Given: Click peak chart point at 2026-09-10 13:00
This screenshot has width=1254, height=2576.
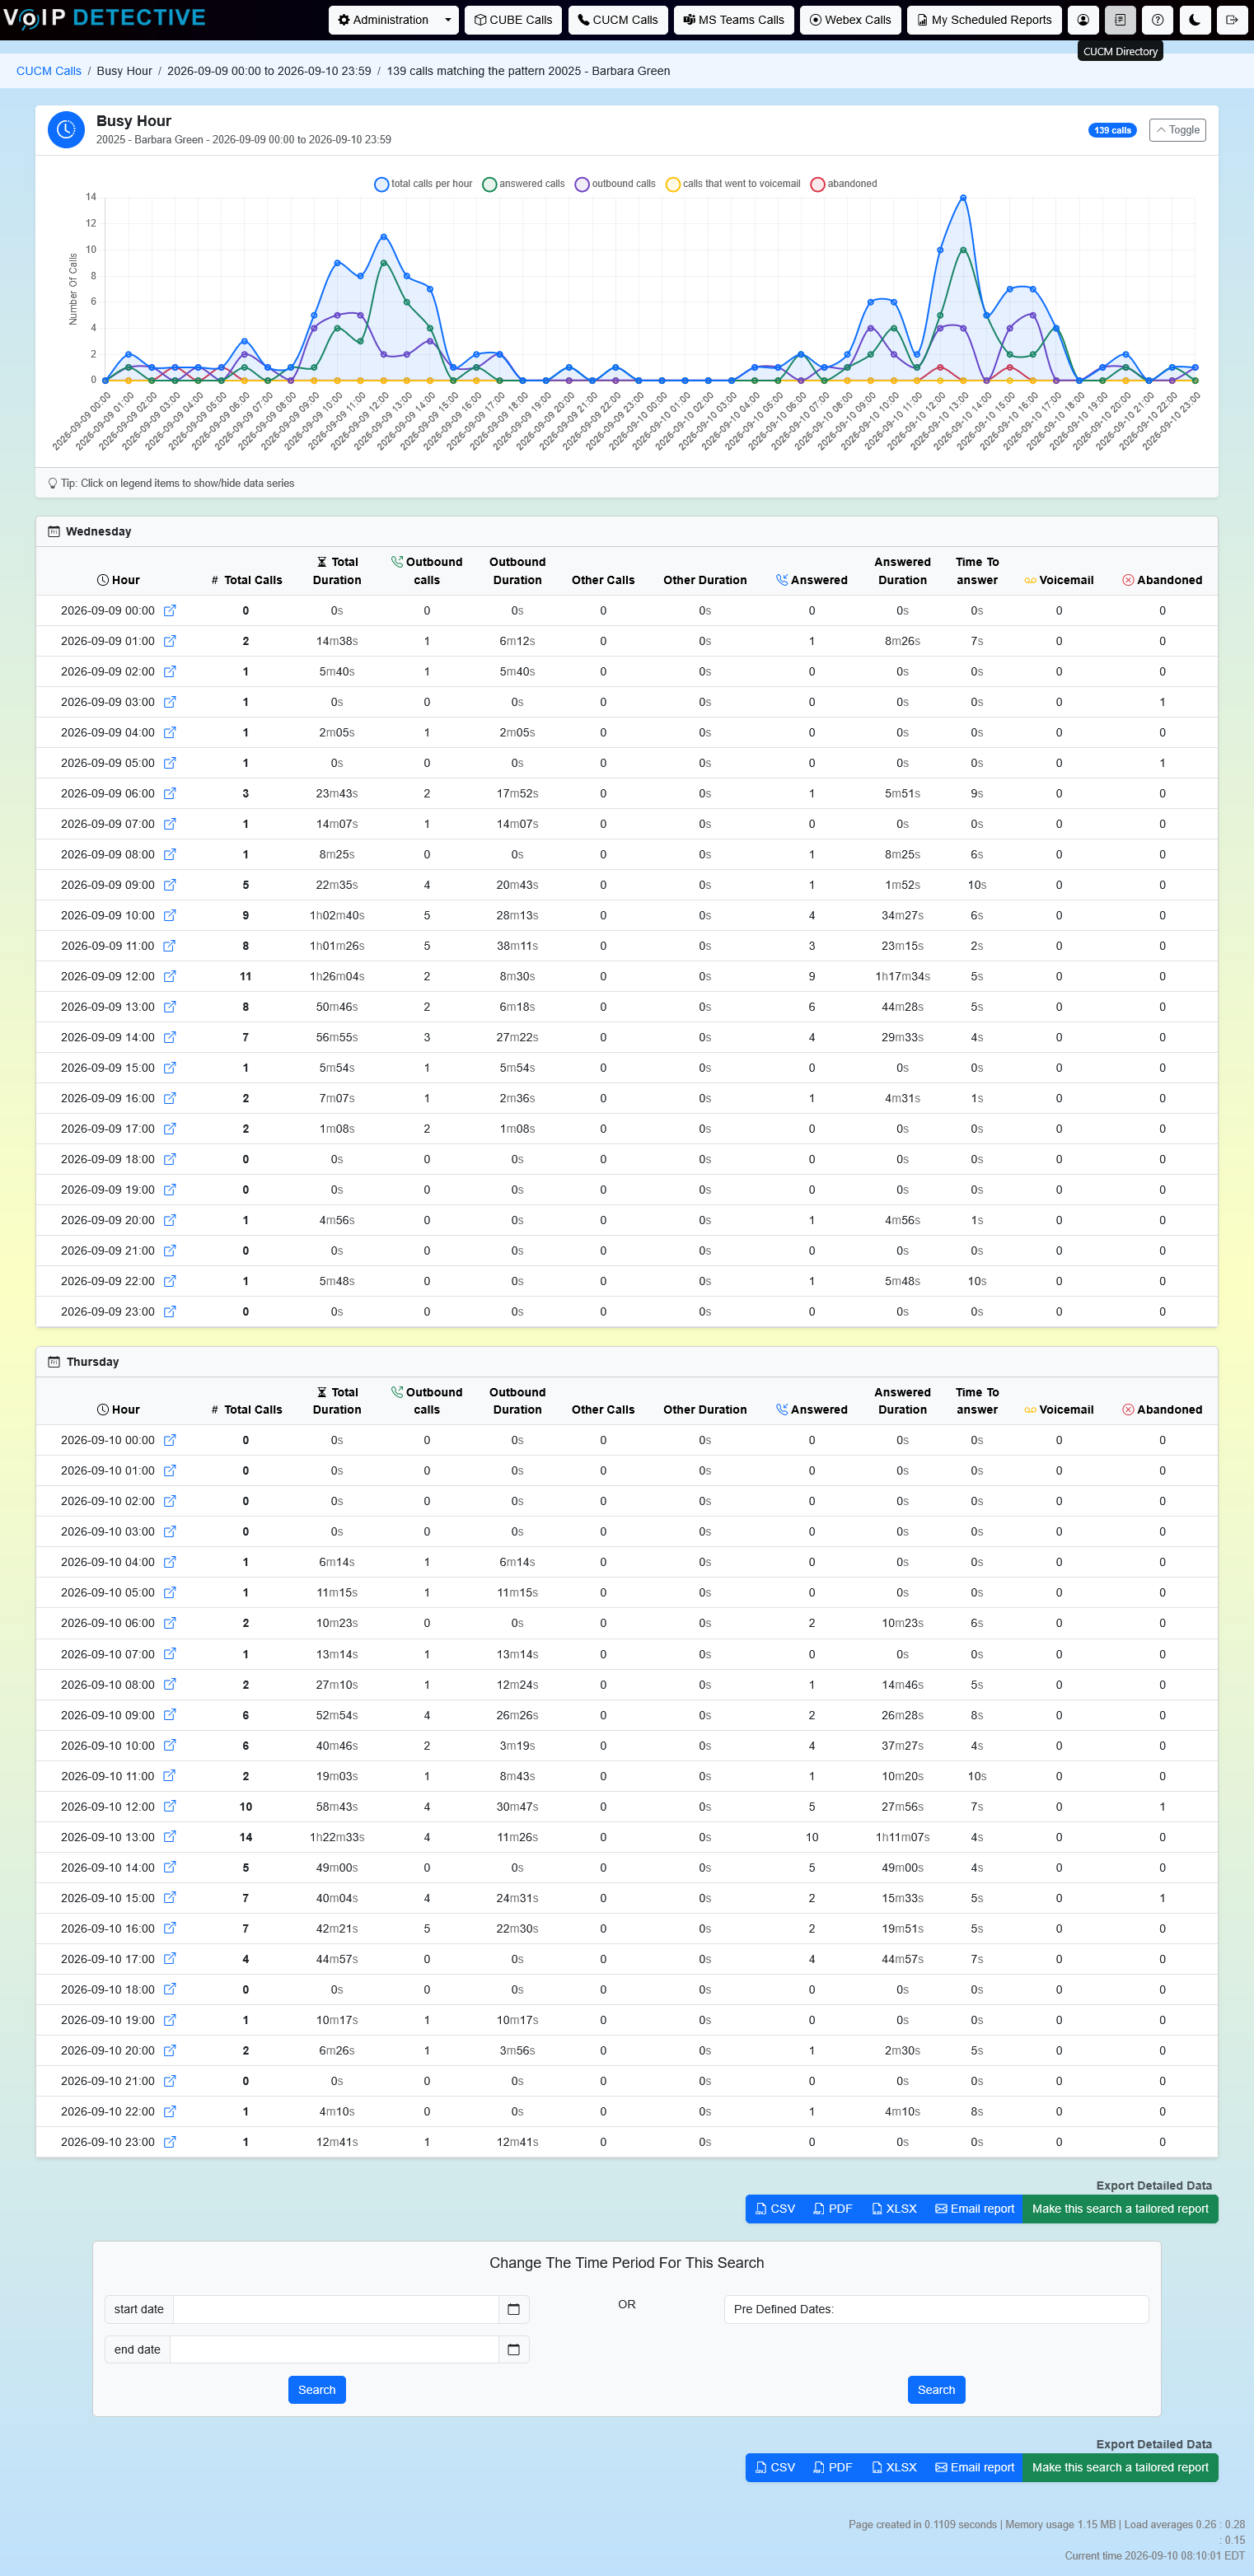Looking at the screenshot, I should pyautogui.click(x=963, y=197).
